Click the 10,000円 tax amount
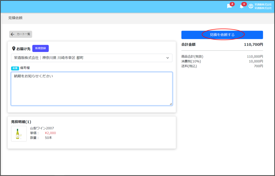This screenshot has height=176, width=275. [x=256, y=61]
